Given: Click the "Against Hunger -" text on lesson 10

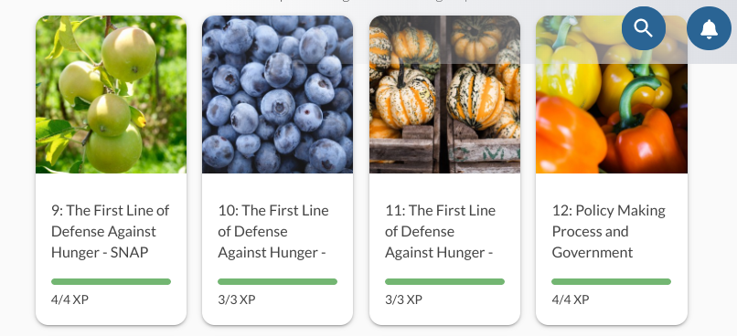Looking at the screenshot, I should (x=272, y=253).
